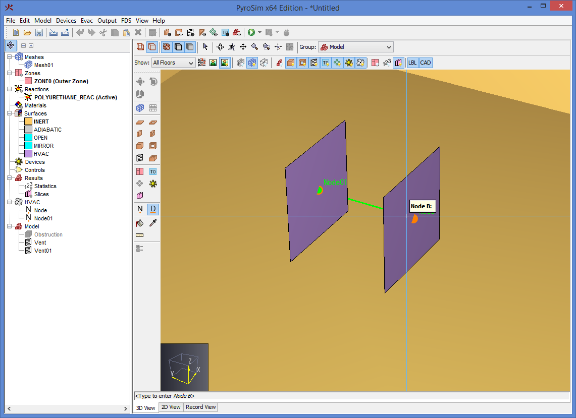Click the Auto Expand Selection button

pos(10,45)
